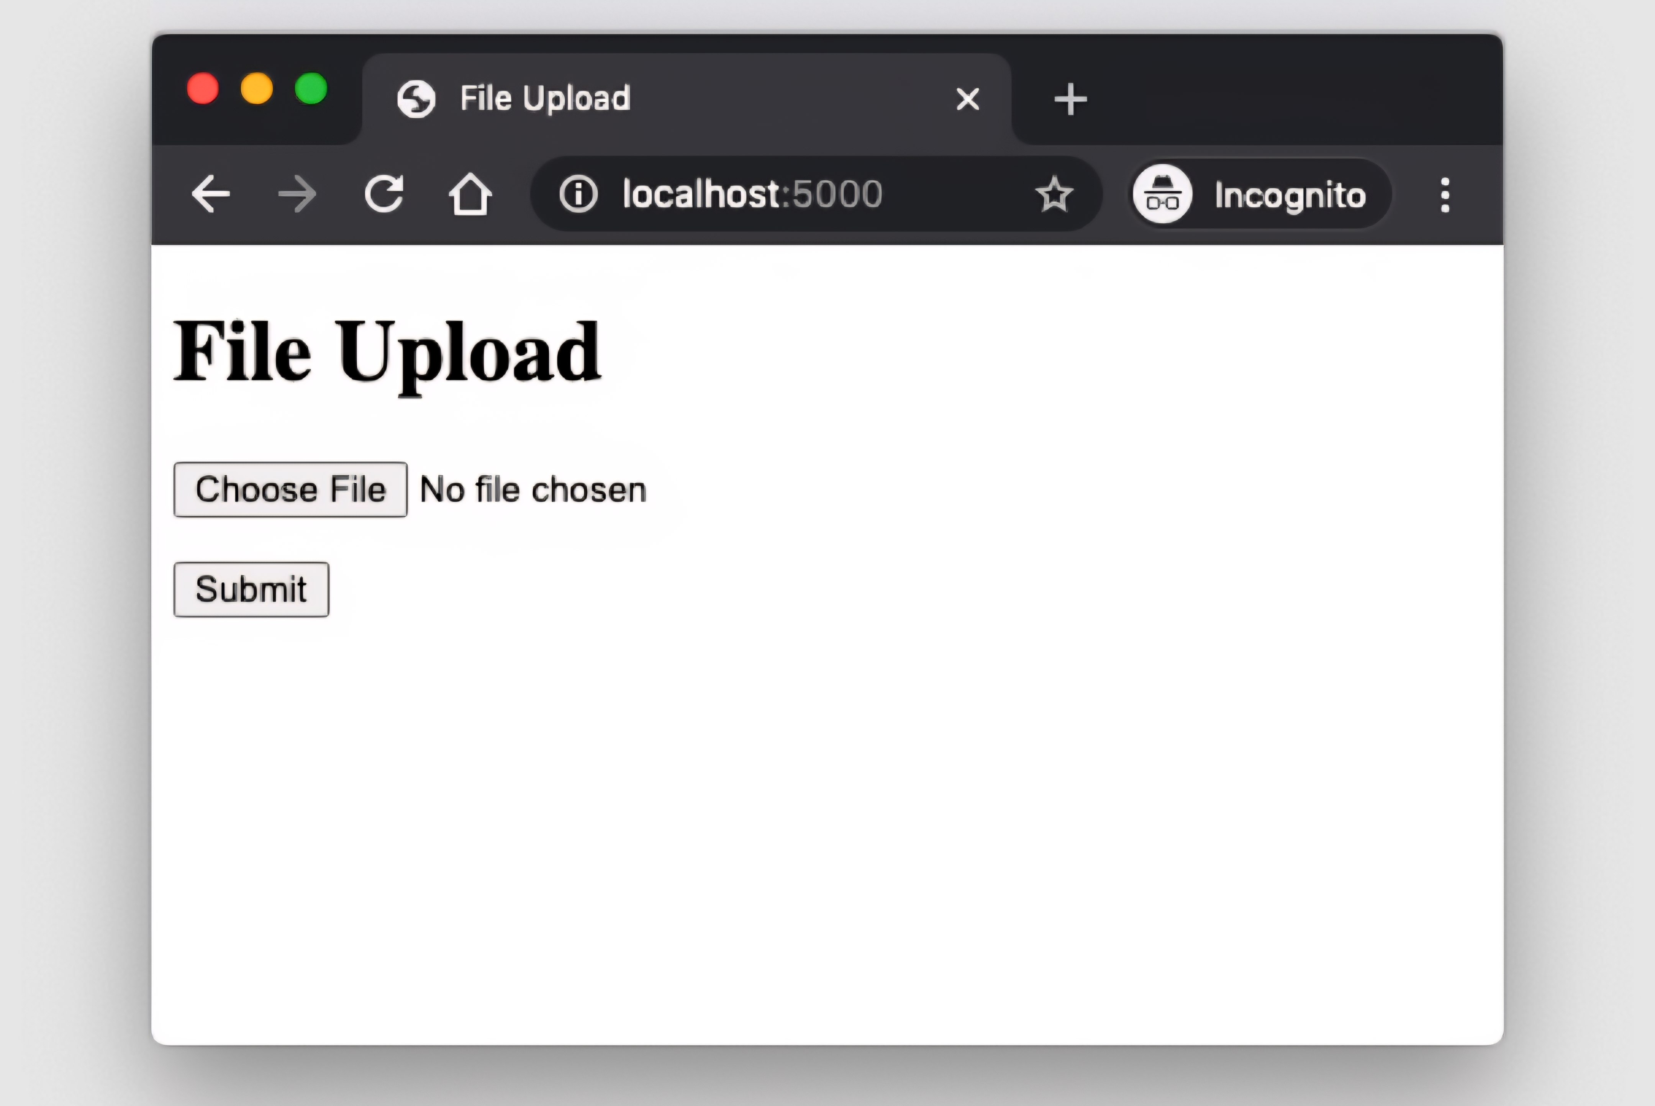The image size is (1655, 1106).
Task: Click the Choose File button
Action: click(290, 489)
